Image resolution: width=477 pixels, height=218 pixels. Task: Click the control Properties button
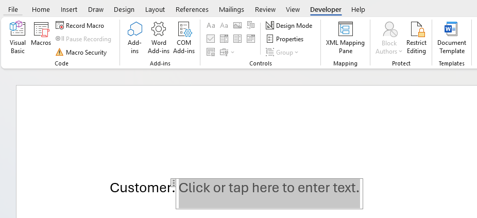tap(285, 39)
